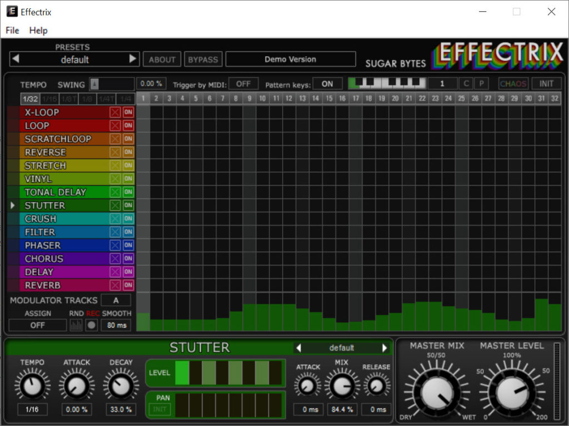Image resolution: width=569 pixels, height=426 pixels.
Task: Toggle the VINYL ON switch
Action: click(128, 179)
